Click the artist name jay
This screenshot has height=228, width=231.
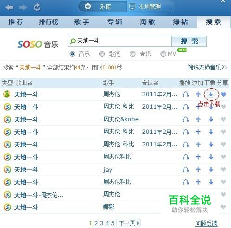click(x=108, y=170)
